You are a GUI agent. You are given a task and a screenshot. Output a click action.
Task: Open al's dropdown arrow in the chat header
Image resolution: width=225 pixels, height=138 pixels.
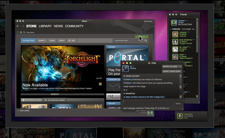coord(133,66)
